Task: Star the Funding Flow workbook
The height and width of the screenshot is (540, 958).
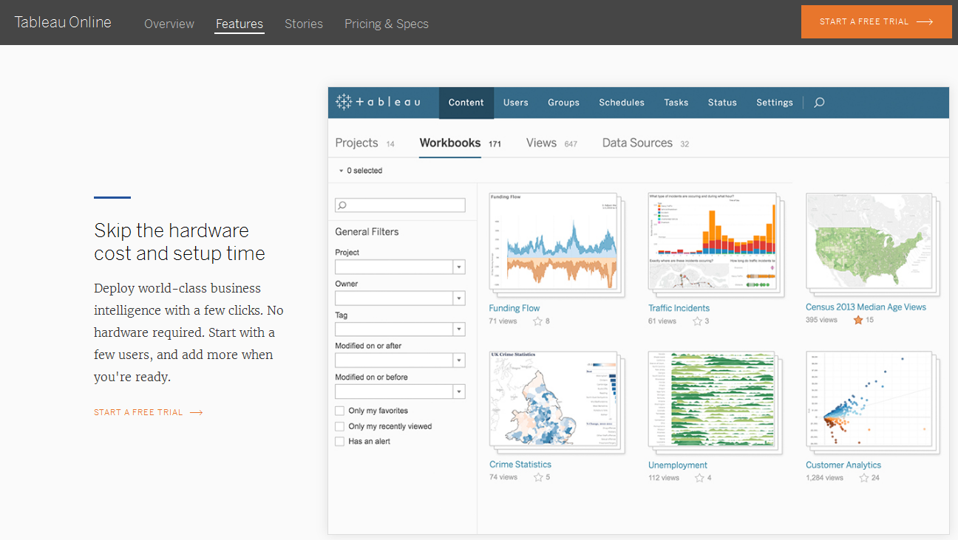Action: (537, 321)
